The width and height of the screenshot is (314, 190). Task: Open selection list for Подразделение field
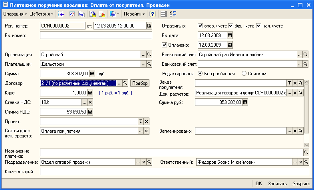[x=138, y=162]
